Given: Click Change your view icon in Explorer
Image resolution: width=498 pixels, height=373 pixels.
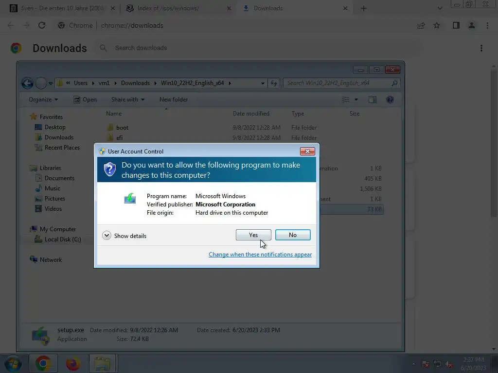Looking at the screenshot, I should tap(346, 100).
